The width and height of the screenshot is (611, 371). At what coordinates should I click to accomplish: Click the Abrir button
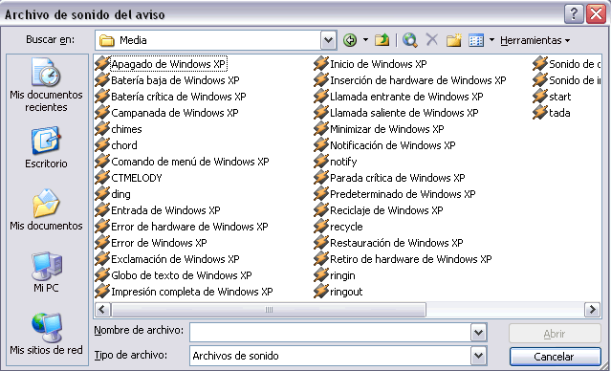555,334
